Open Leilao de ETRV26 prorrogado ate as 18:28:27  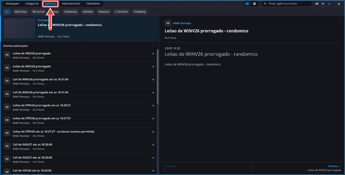pyautogui.click(x=79, y=107)
